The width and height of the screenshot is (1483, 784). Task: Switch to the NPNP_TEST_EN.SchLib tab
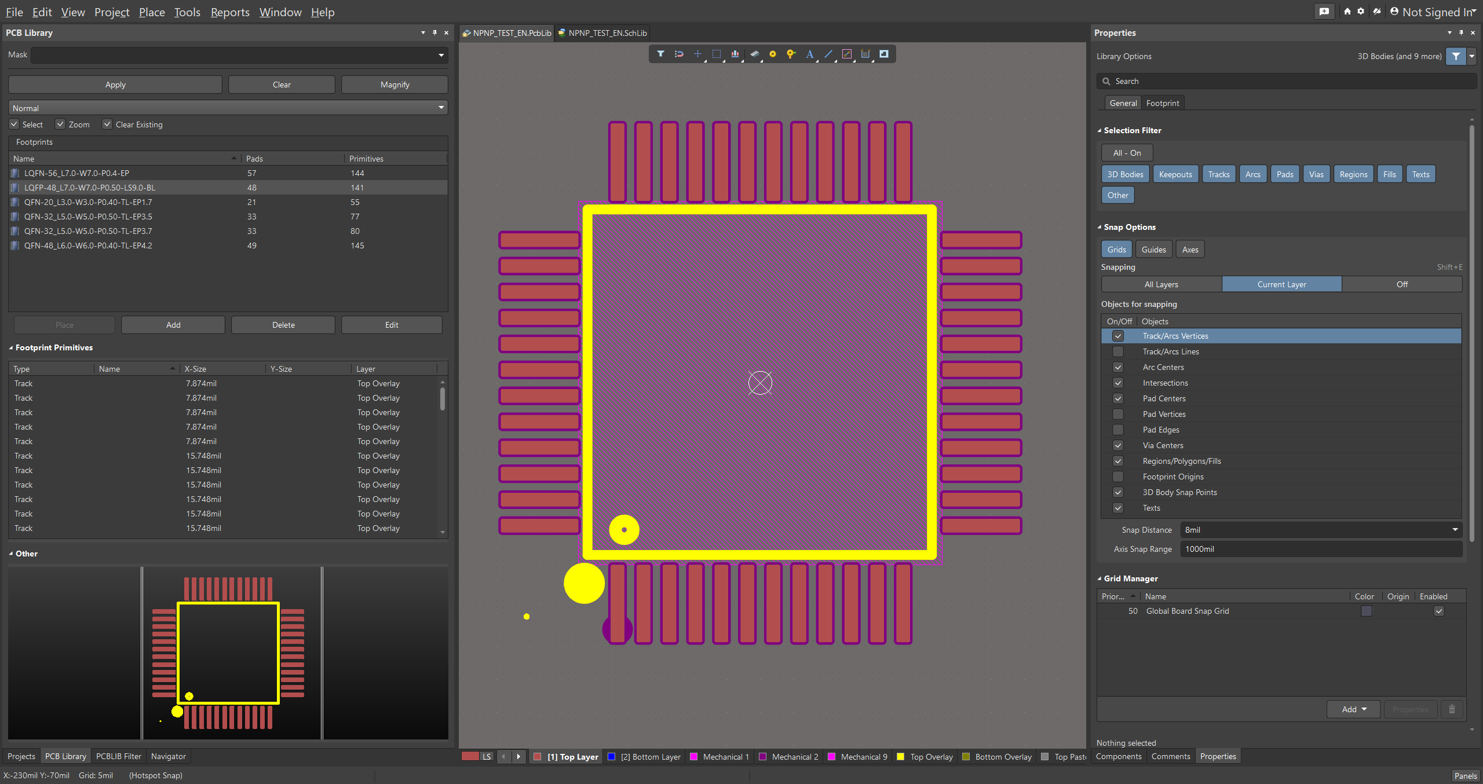pyautogui.click(x=602, y=33)
